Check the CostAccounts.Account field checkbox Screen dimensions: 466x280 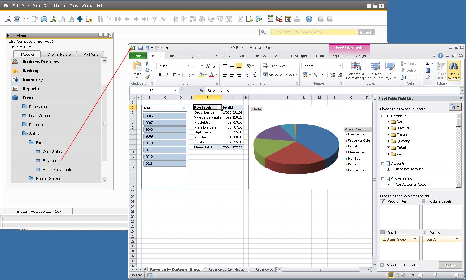click(x=393, y=185)
